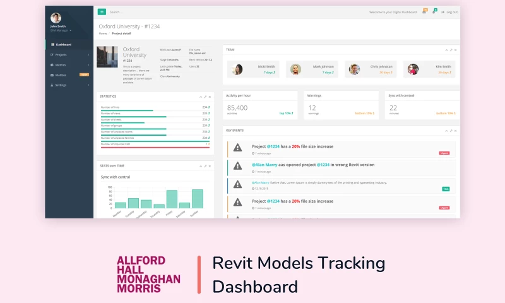Click the Number of links progress bar
The height and width of the screenshot is (303, 505).
click(127, 110)
